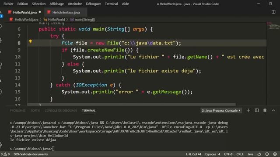Click the thumbs-up icon in status bar
The image size is (280, 157).
coord(259,154)
